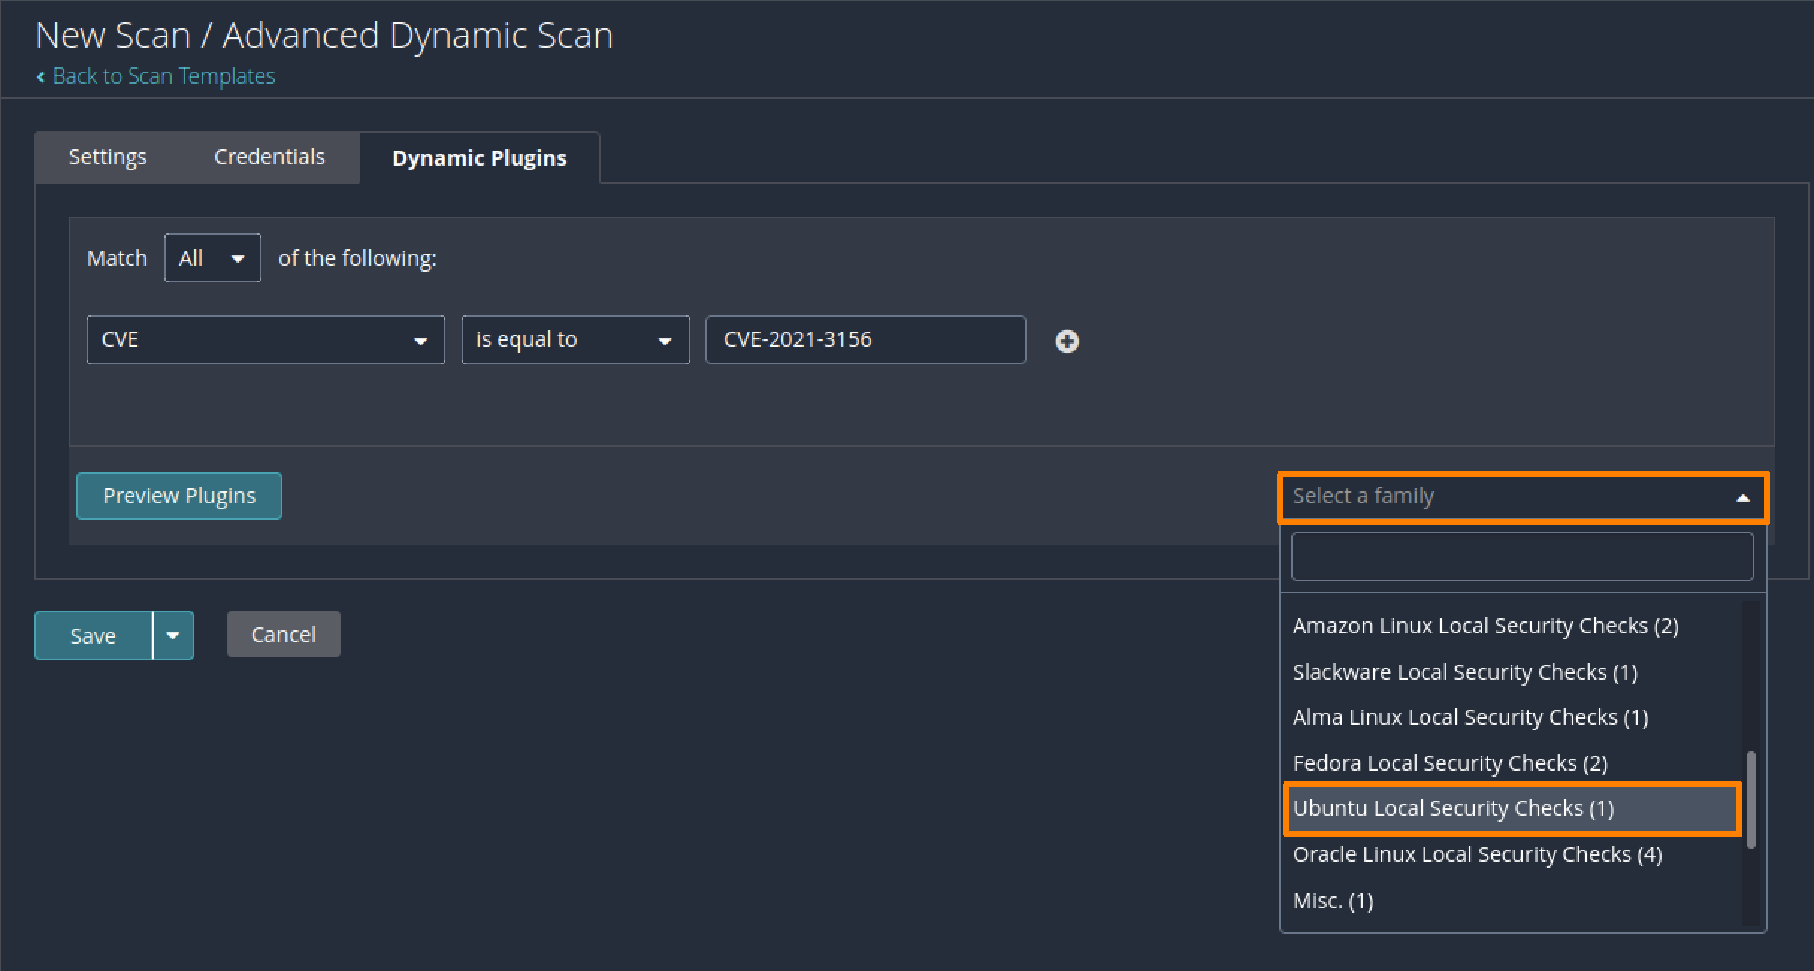Click the CVE value input field

864,340
